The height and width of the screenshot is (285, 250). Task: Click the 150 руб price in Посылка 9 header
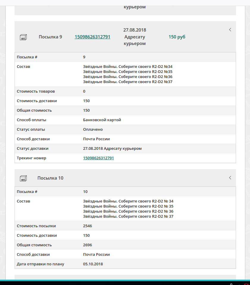(x=177, y=37)
